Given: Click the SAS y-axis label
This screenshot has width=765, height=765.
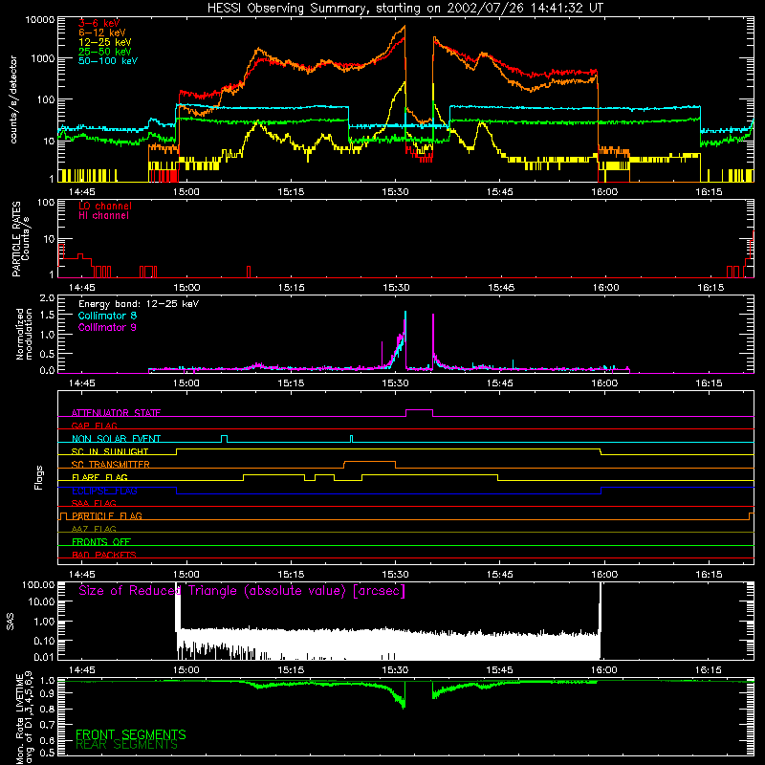Looking at the screenshot, I should pos(11,621).
